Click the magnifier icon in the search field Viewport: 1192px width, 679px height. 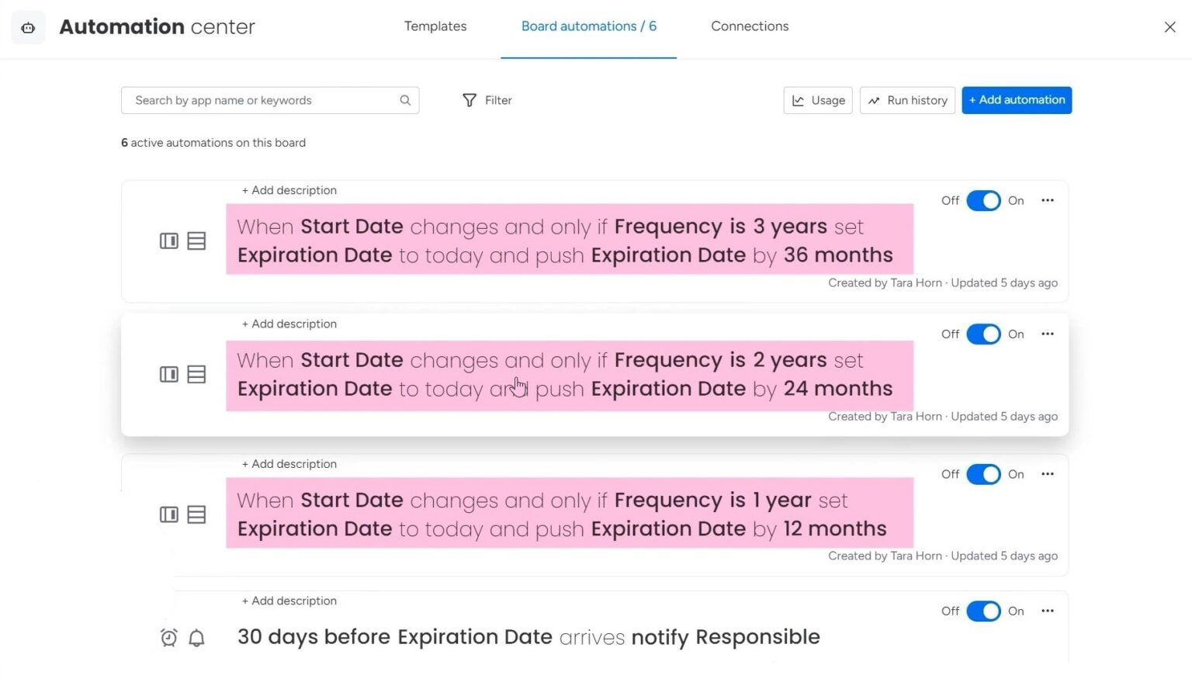(x=405, y=100)
